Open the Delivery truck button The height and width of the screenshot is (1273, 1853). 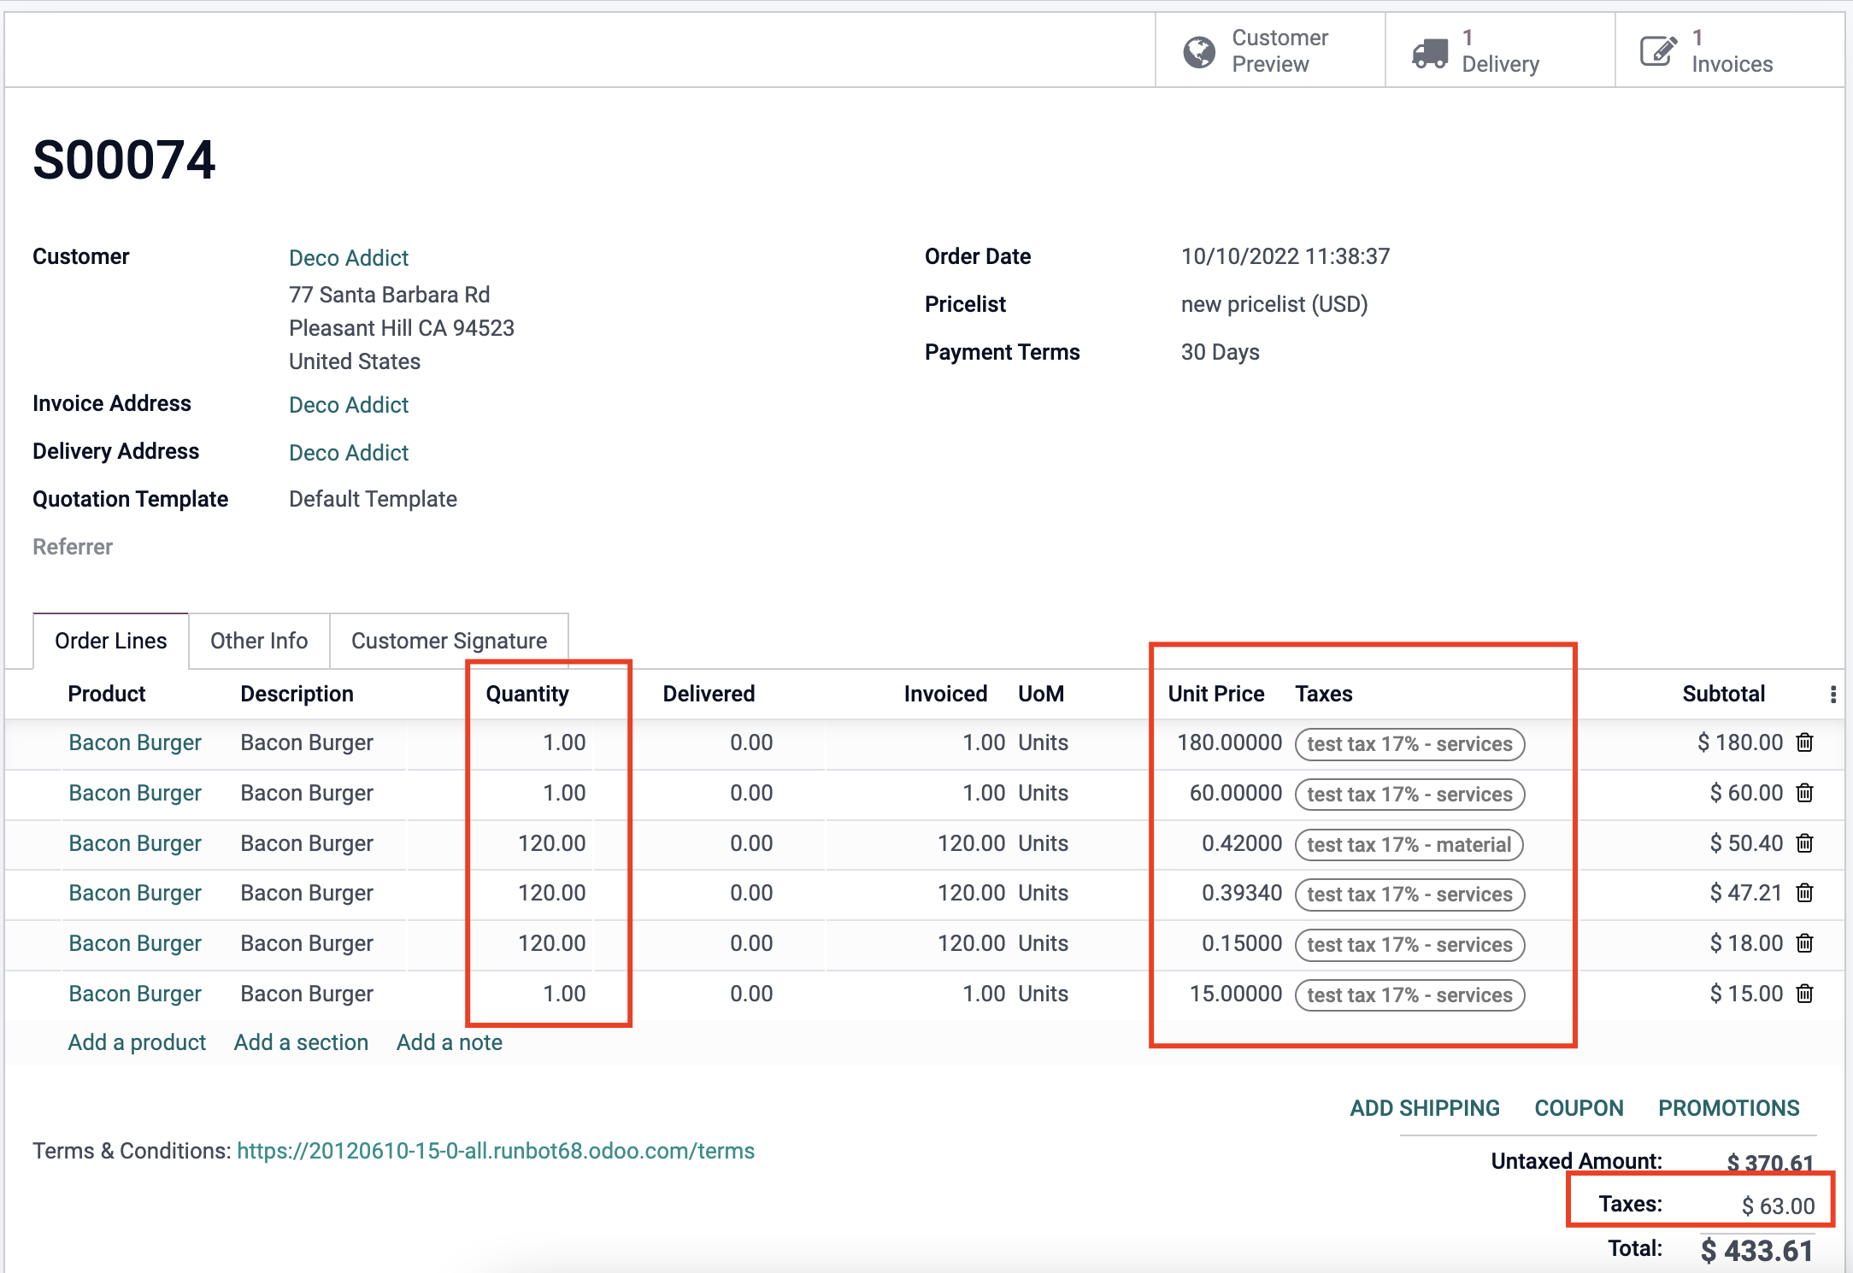(x=1500, y=50)
